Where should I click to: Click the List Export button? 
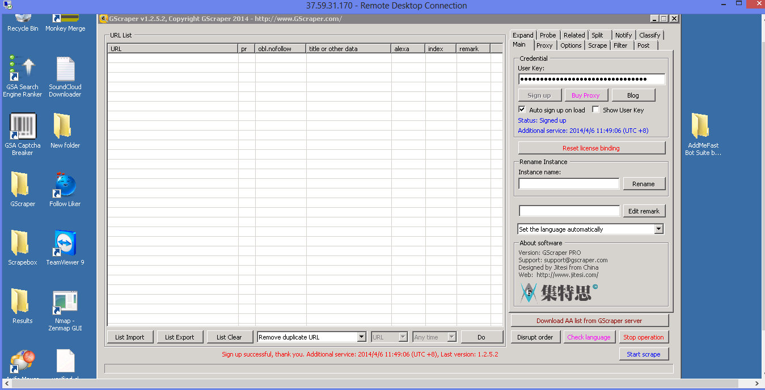179,337
